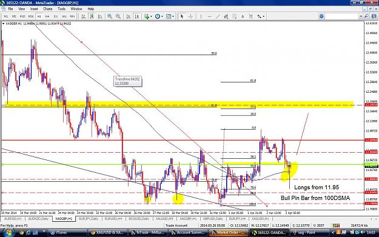The width and height of the screenshot is (379, 237).
Task: Open the Account Summary taskbar window
Action: tap(188, 233)
